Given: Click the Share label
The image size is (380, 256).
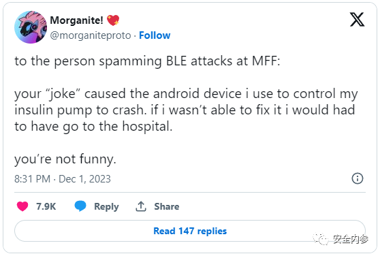Looking at the screenshot, I should pyautogui.click(x=167, y=206).
